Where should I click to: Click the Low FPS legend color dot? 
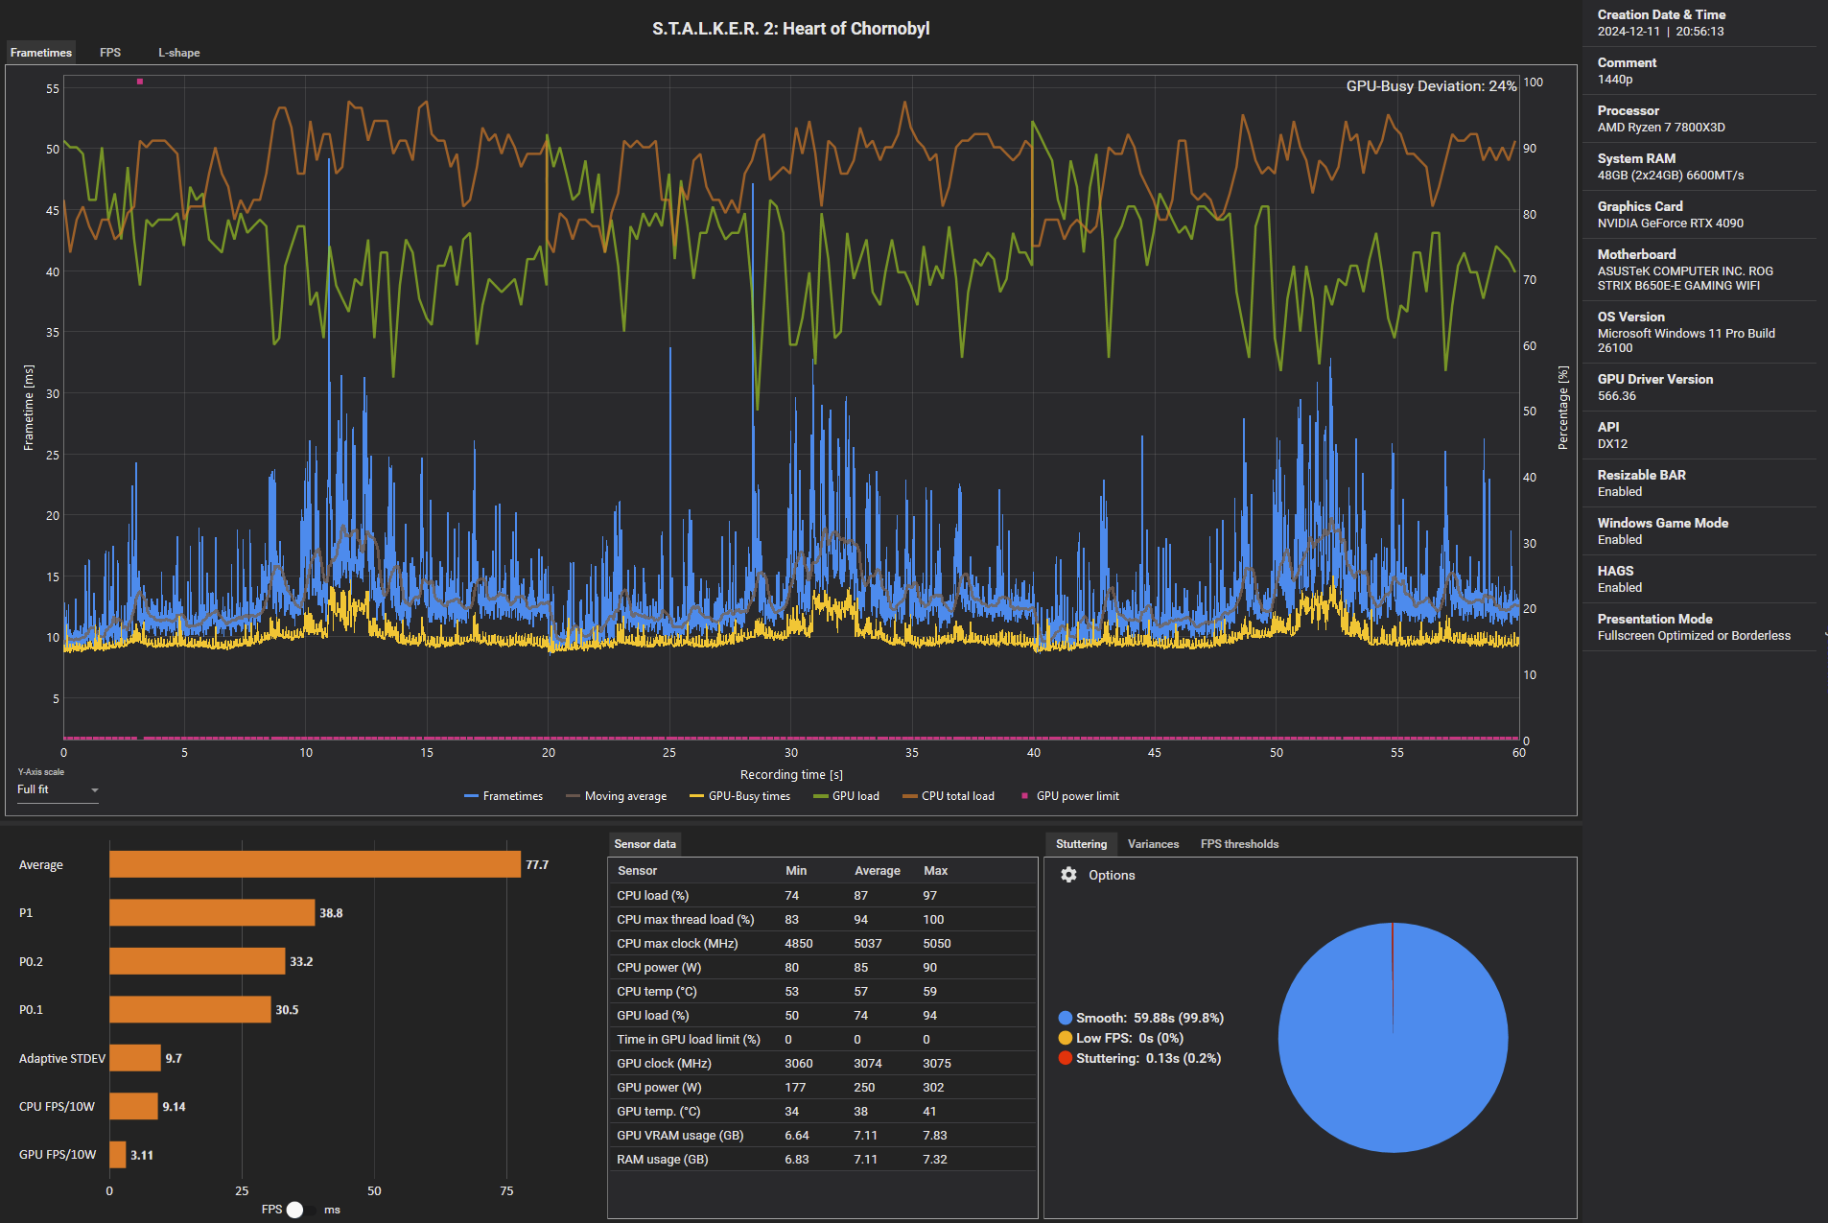tap(1066, 1038)
